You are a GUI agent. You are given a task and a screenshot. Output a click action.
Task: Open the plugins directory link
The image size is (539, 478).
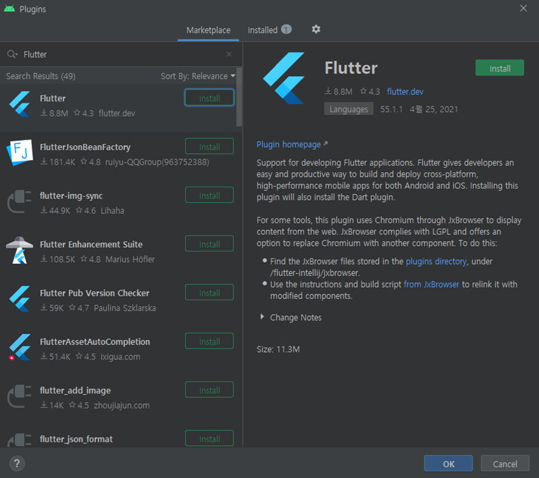point(436,261)
